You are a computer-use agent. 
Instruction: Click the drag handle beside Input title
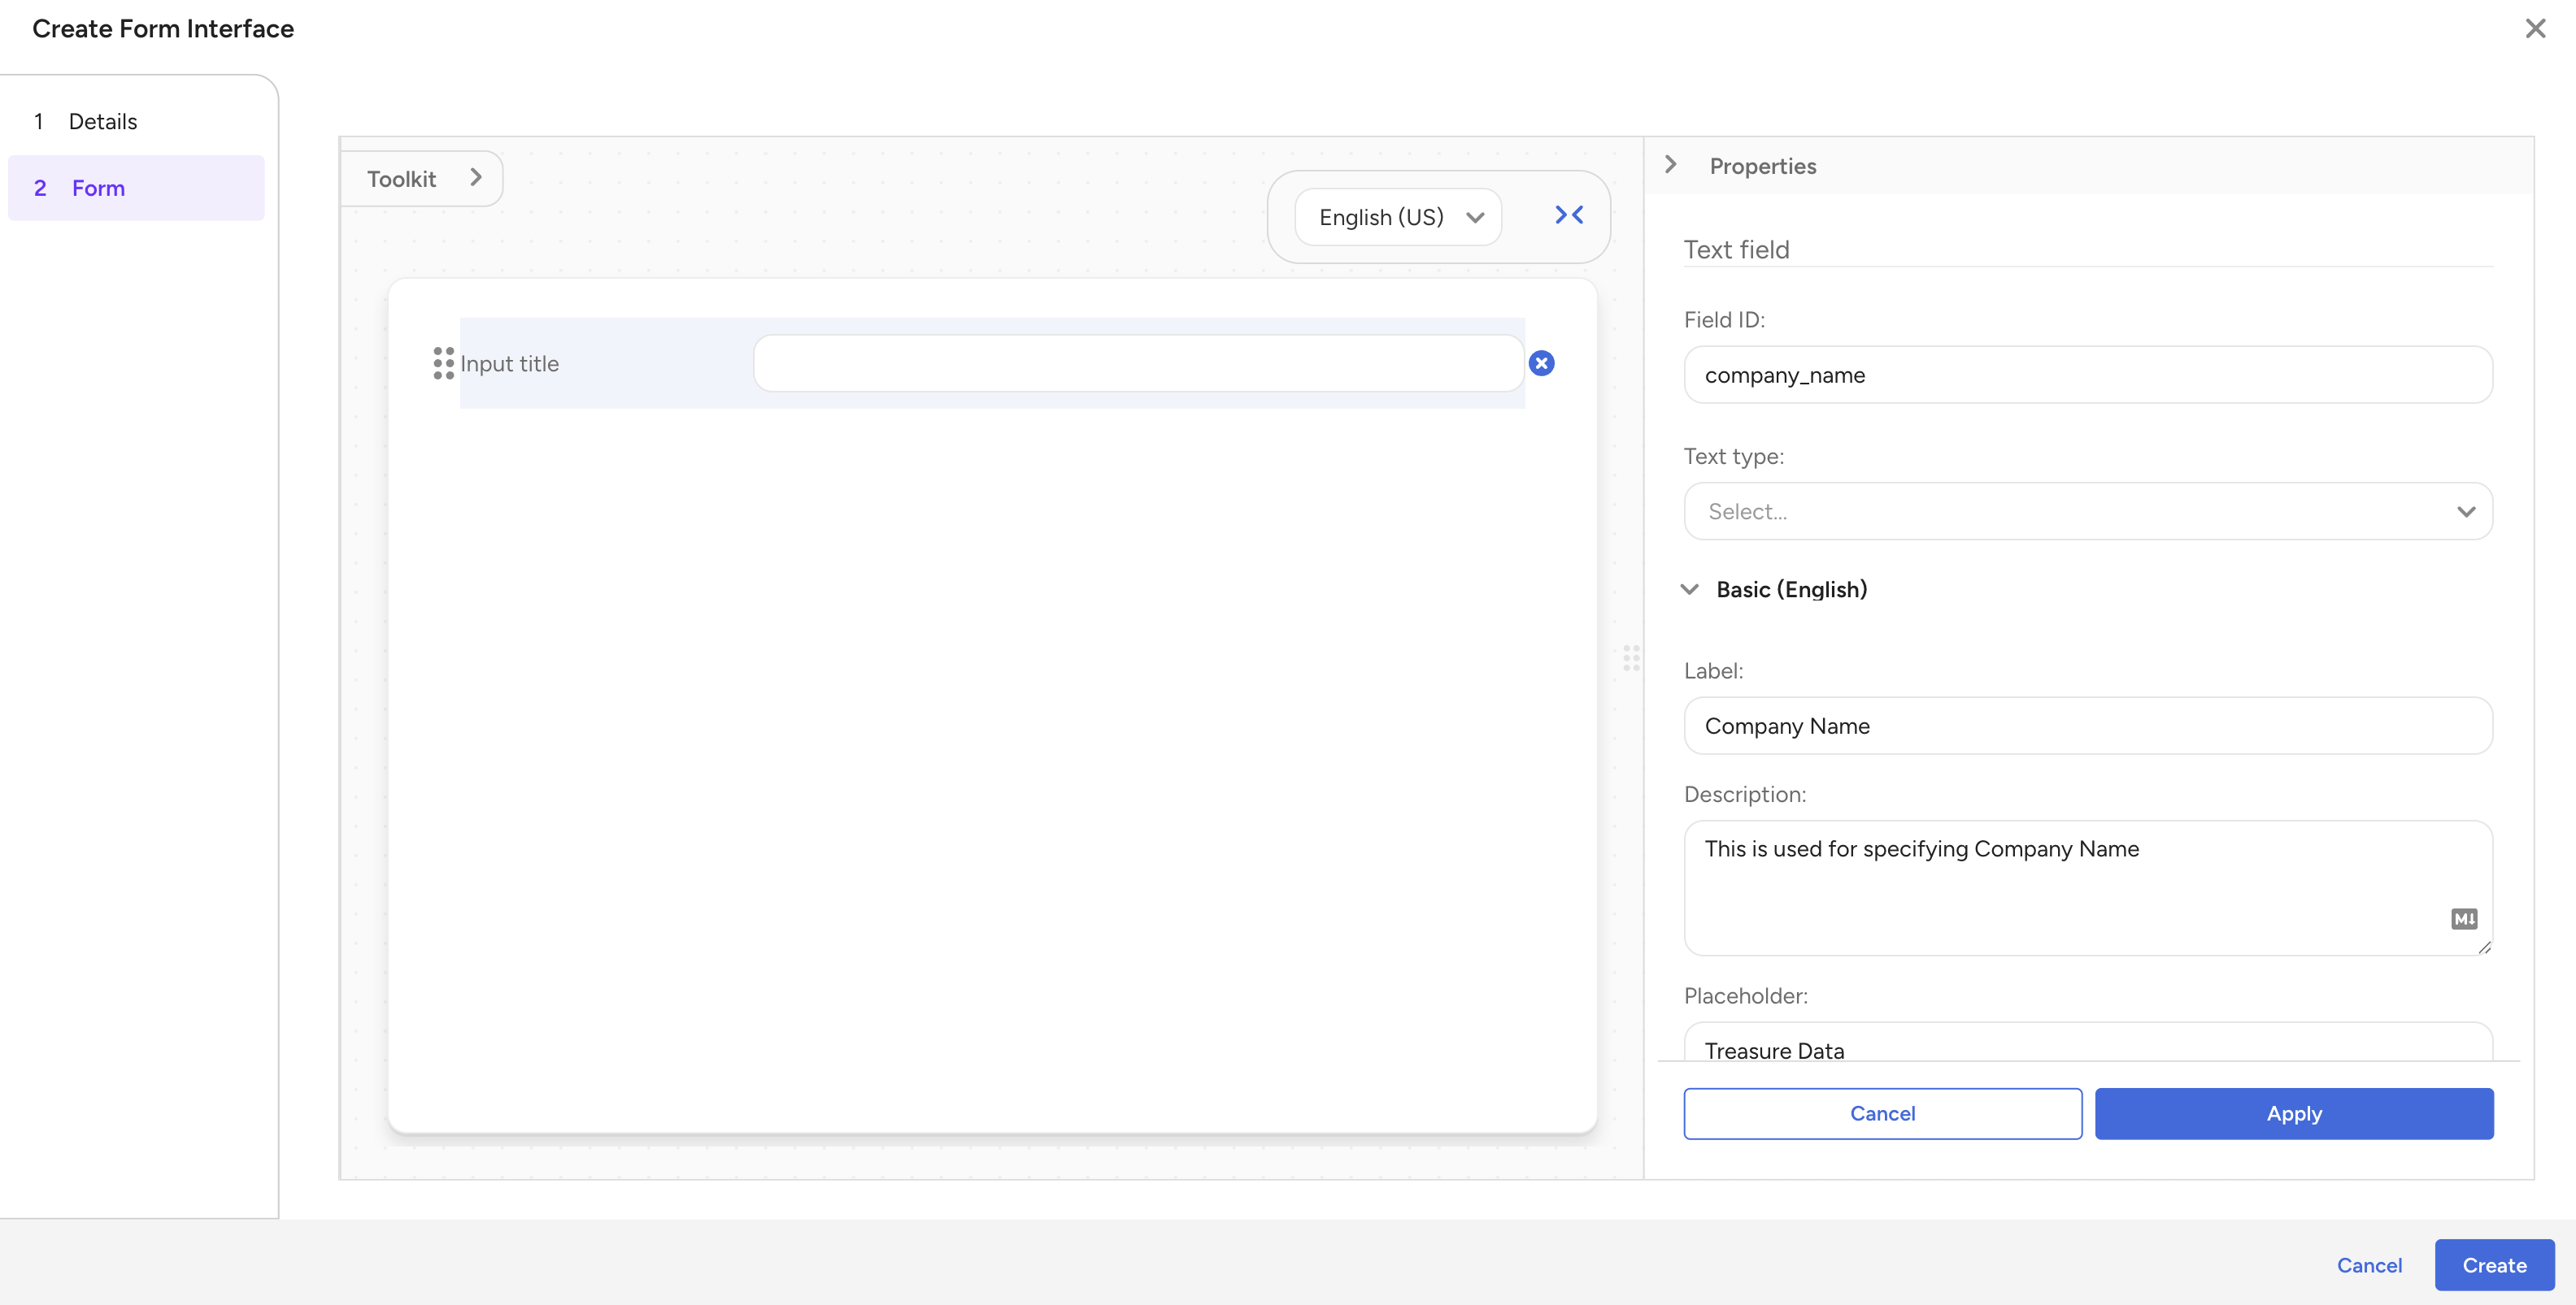[443, 364]
